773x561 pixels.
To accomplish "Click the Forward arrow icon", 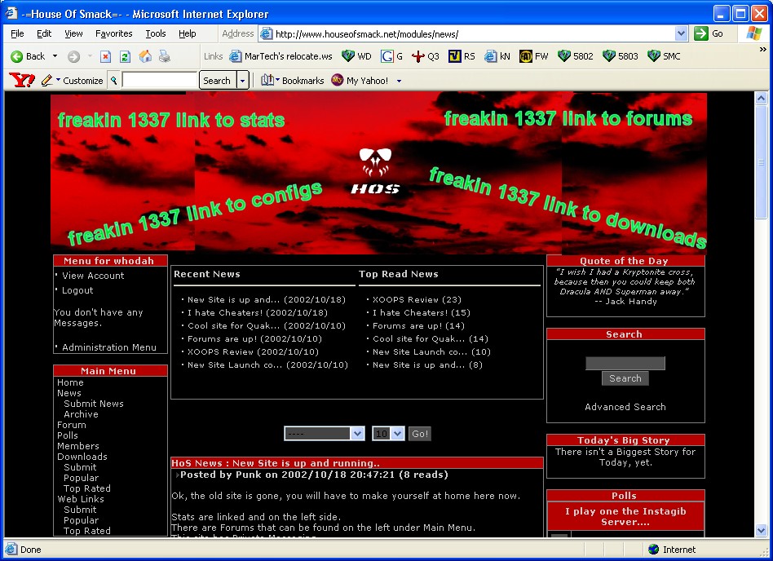I will click(x=73, y=57).
